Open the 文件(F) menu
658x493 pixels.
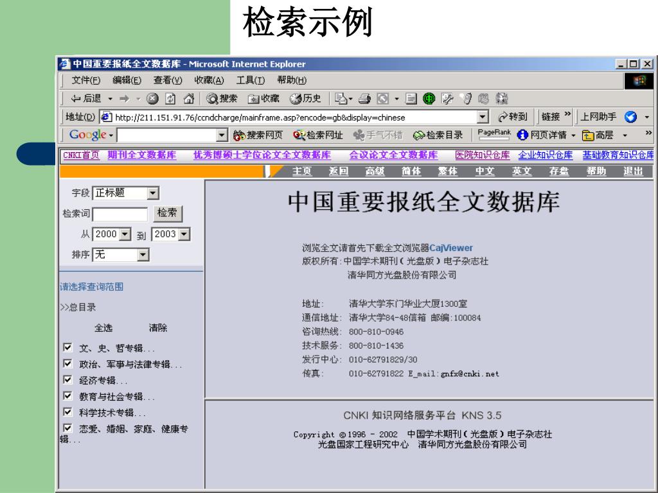click(85, 80)
